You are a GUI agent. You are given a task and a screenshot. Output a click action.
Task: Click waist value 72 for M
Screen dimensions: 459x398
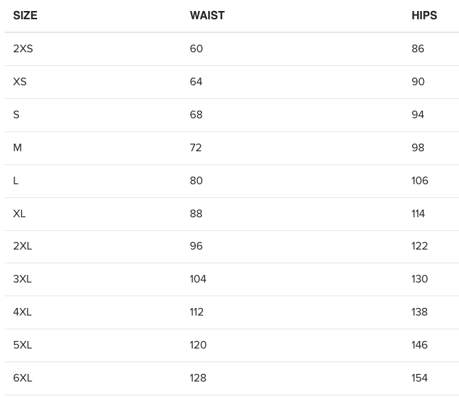pyautogui.click(x=196, y=147)
